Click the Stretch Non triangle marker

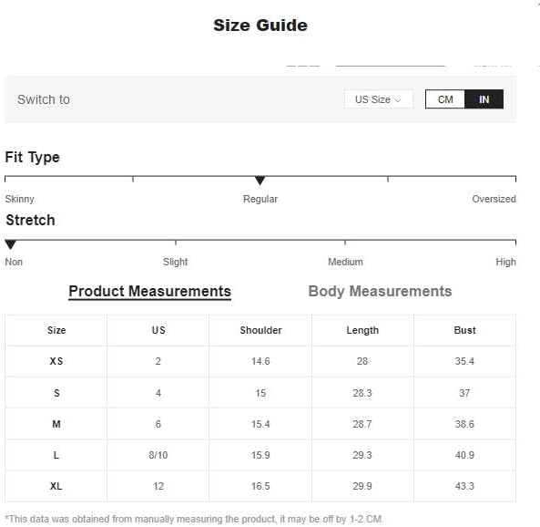tap(10, 244)
